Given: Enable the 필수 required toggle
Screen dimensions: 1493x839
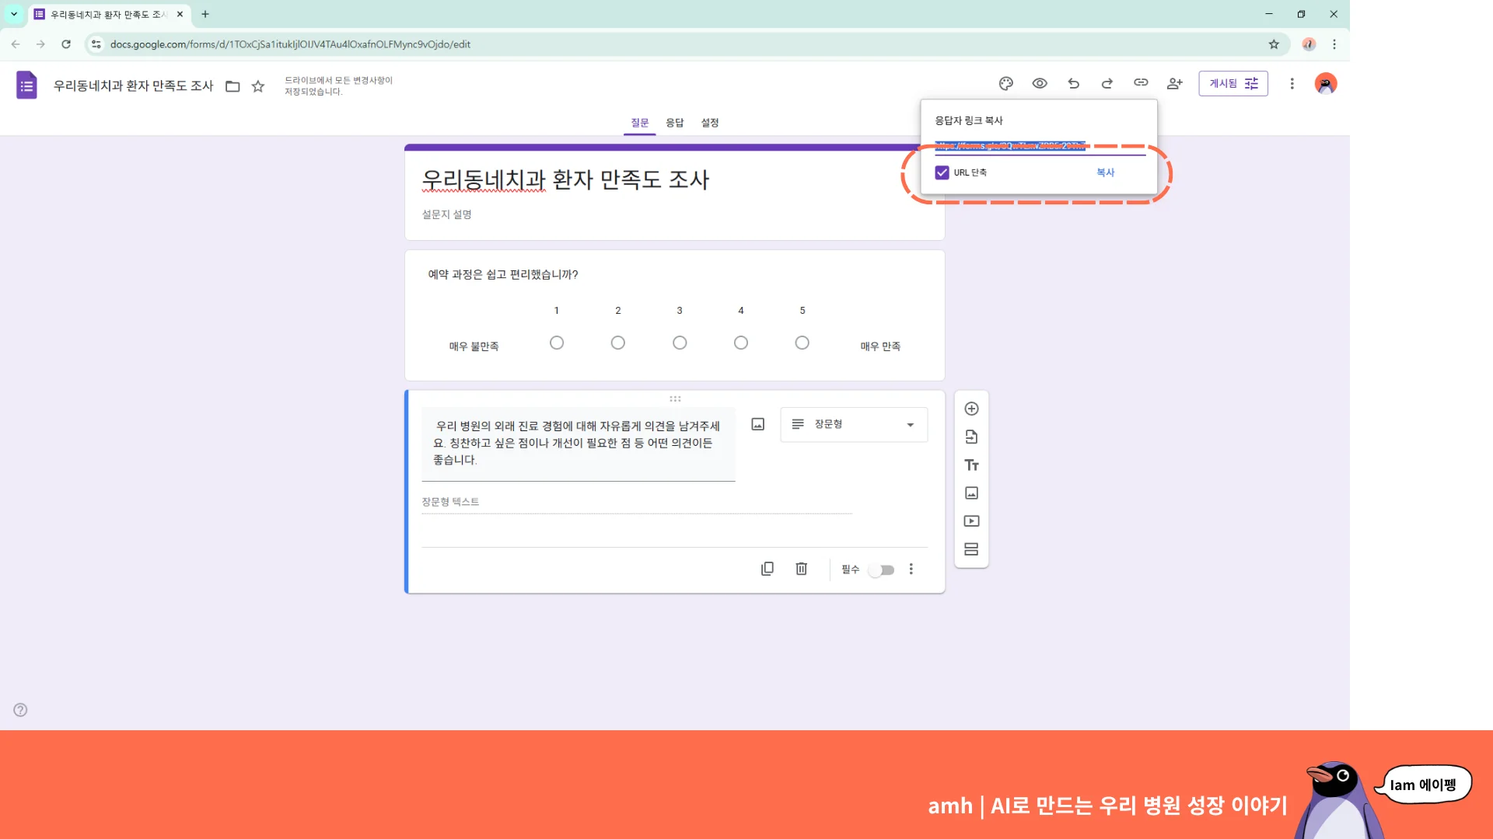Looking at the screenshot, I should 881,569.
